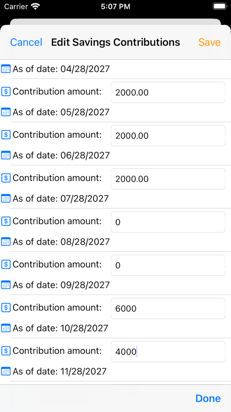Tap calendar icon beside 08/28/2027 date

tap(6, 242)
